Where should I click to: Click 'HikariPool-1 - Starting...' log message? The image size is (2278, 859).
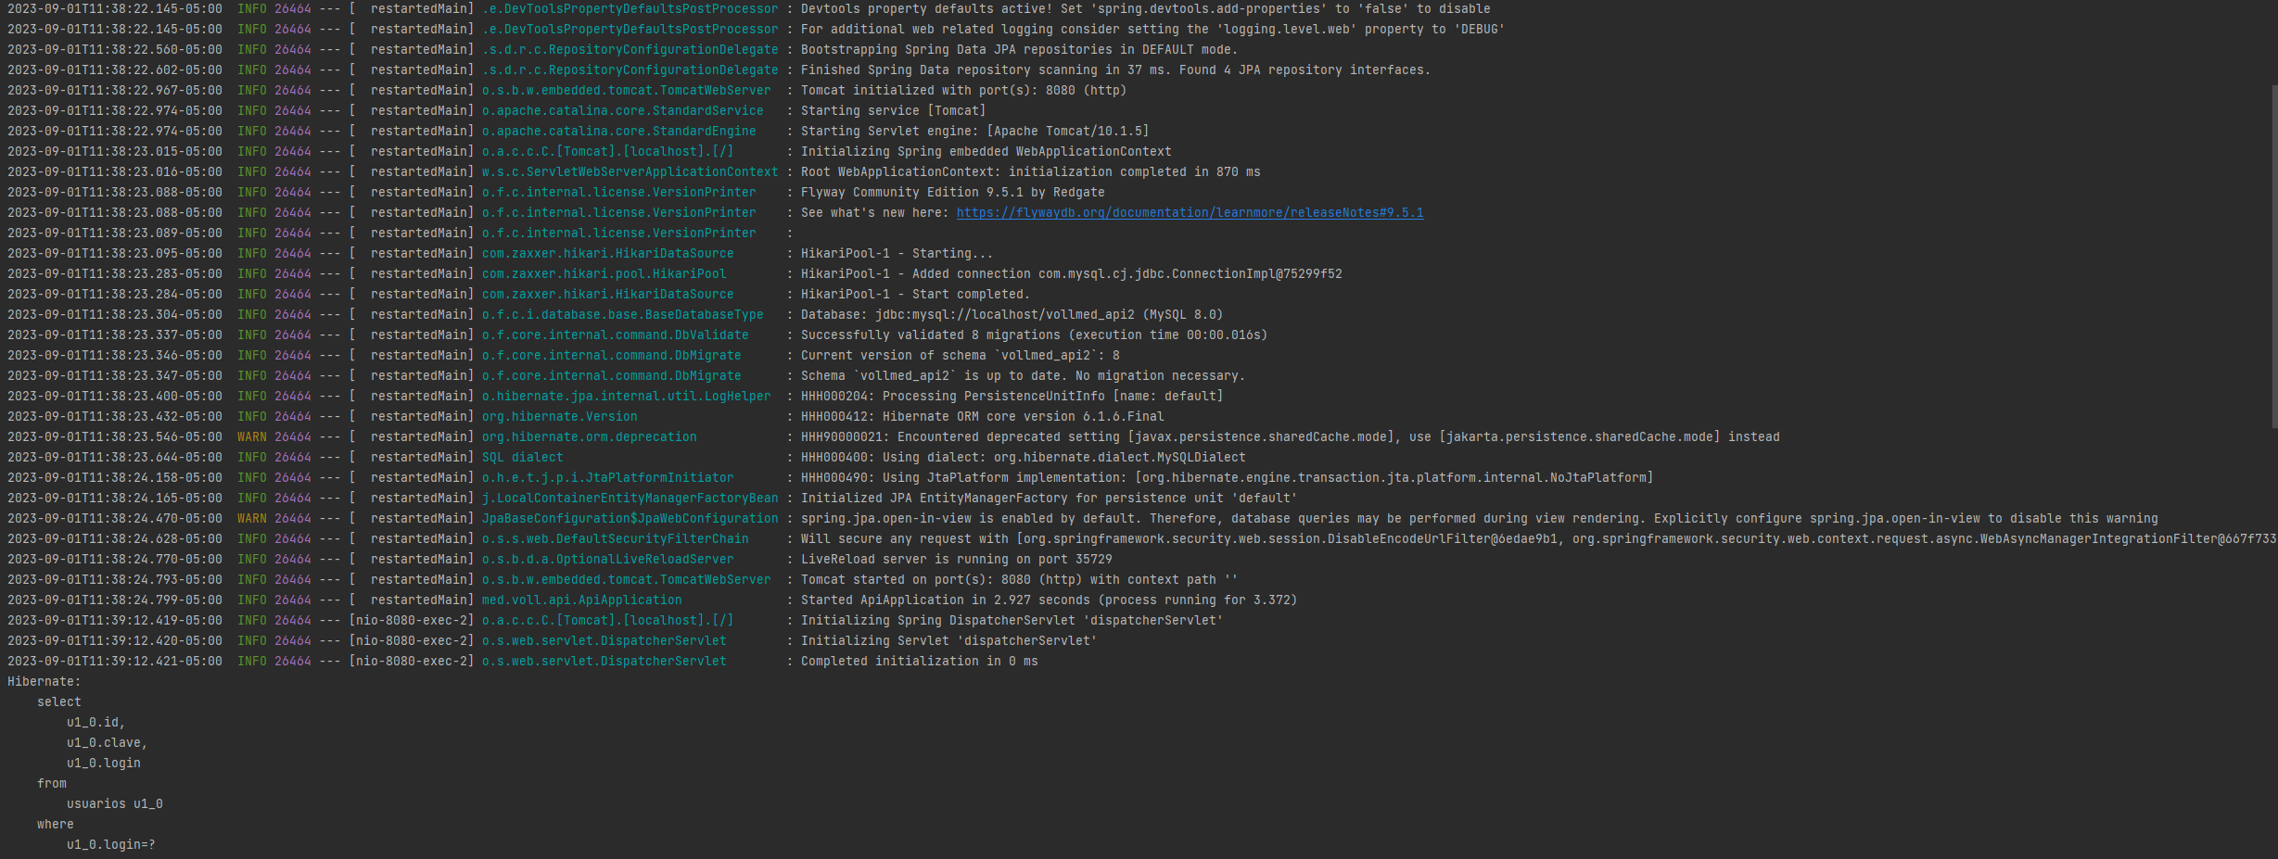click(x=897, y=254)
